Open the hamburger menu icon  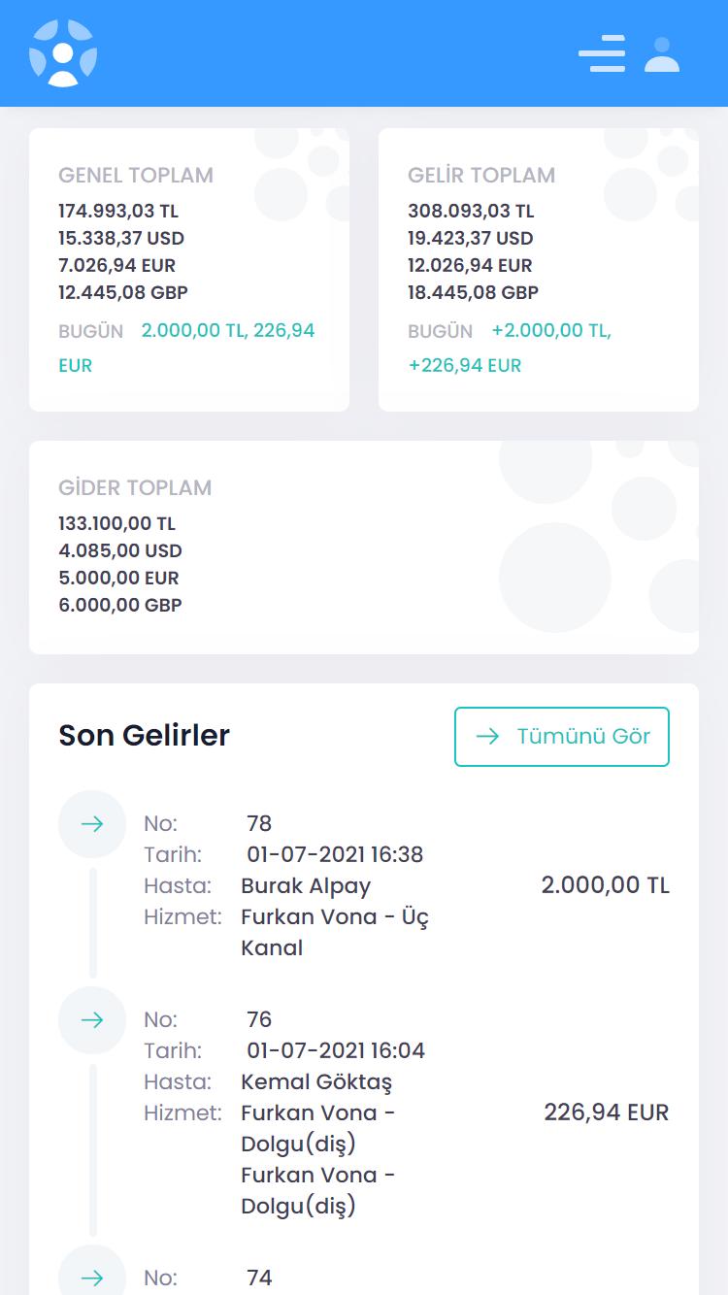pos(602,53)
